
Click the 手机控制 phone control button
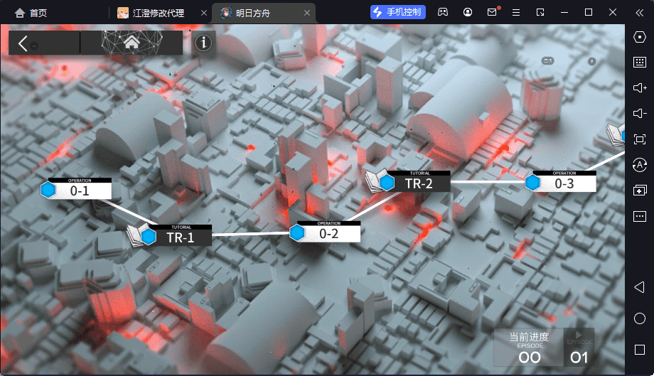point(398,12)
